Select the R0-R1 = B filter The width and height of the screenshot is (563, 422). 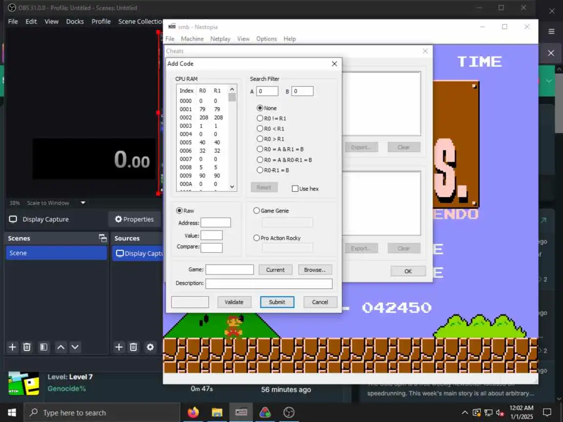(273, 170)
